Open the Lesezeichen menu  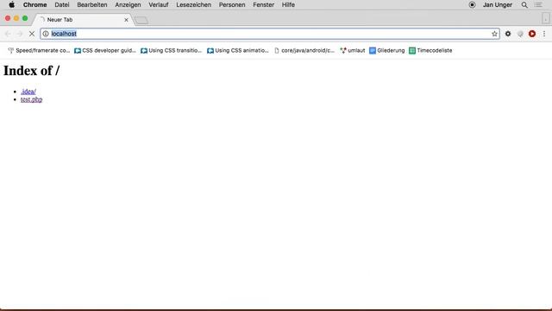pos(193,5)
